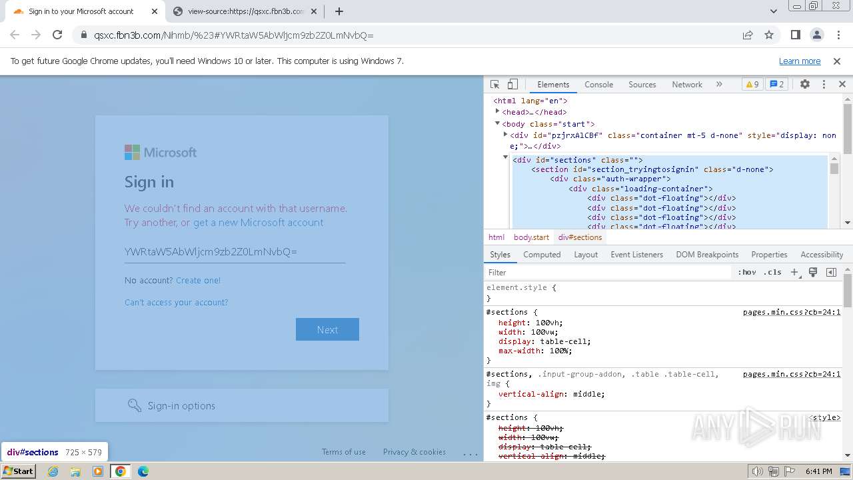
Task: Click the address bar URL
Action: pyautogui.click(x=234, y=35)
